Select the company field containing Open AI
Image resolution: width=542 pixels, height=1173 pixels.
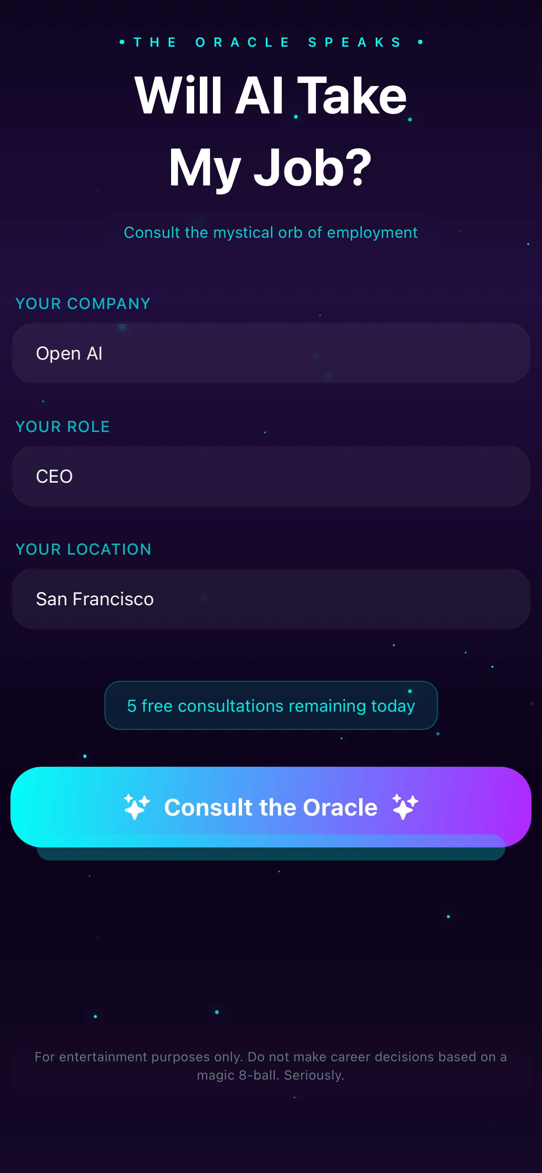tap(271, 353)
